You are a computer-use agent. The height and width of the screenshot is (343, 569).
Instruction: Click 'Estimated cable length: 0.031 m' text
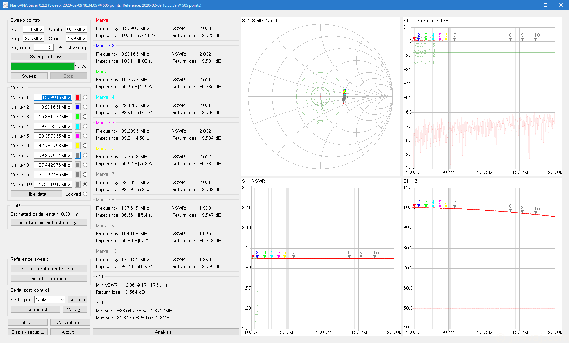click(x=44, y=214)
